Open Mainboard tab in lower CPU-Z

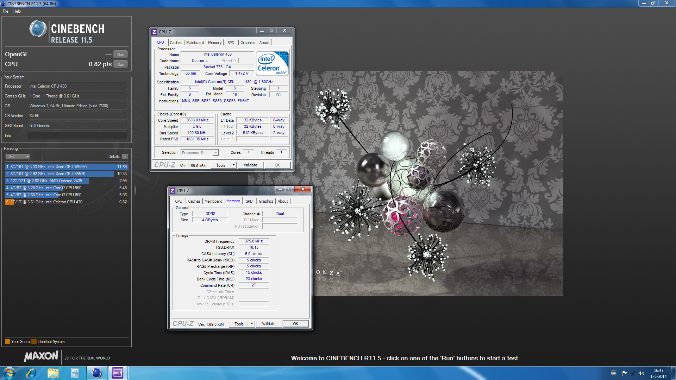[213, 201]
